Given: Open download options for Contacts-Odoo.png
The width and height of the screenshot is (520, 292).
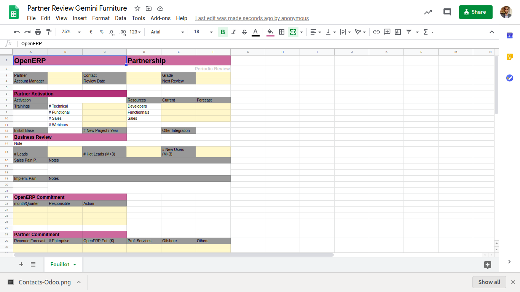Looking at the screenshot, I should 79,282.
